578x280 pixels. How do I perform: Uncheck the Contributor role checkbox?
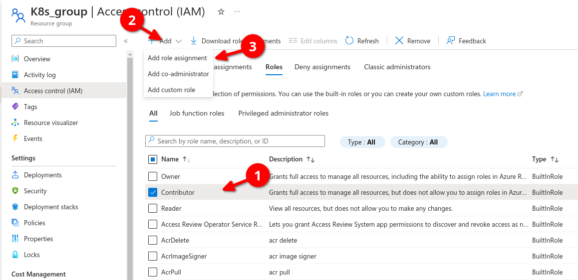coord(153,192)
